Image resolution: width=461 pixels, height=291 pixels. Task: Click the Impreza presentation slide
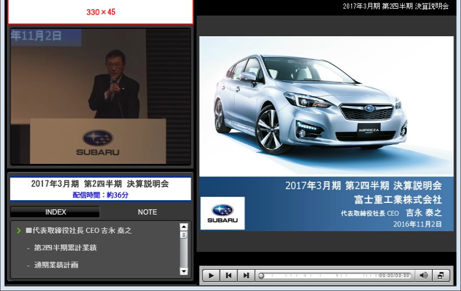326,133
